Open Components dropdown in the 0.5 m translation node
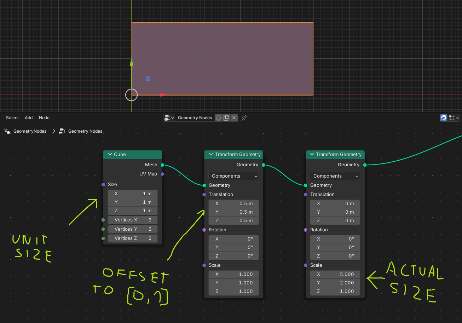 coord(233,176)
